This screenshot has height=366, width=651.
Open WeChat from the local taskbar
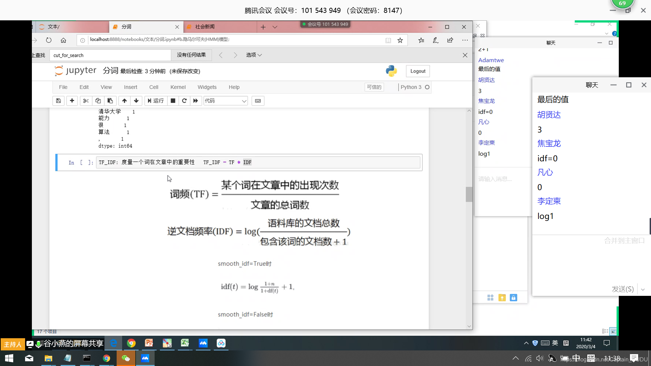126,358
